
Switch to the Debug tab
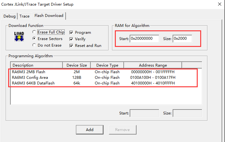(x=9, y=16)
